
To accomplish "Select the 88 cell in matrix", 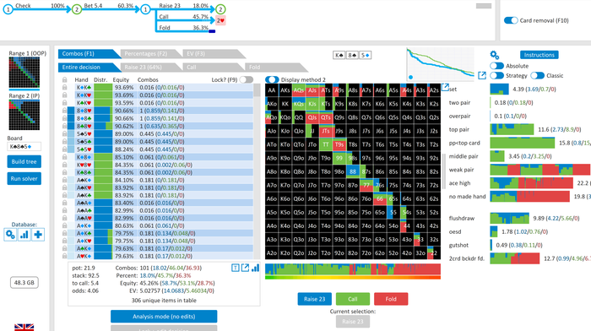I will pos(353,171).
